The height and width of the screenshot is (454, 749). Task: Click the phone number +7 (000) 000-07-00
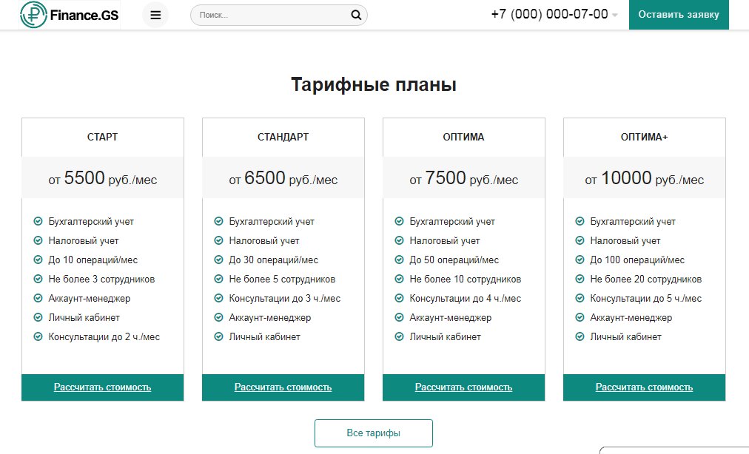point(549,15)
